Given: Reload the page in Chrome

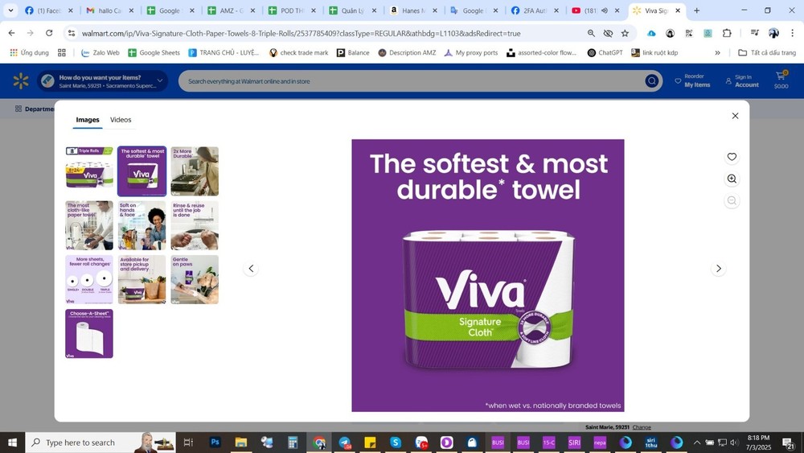Looking at the screenshot, I should [x=49, y=33].
